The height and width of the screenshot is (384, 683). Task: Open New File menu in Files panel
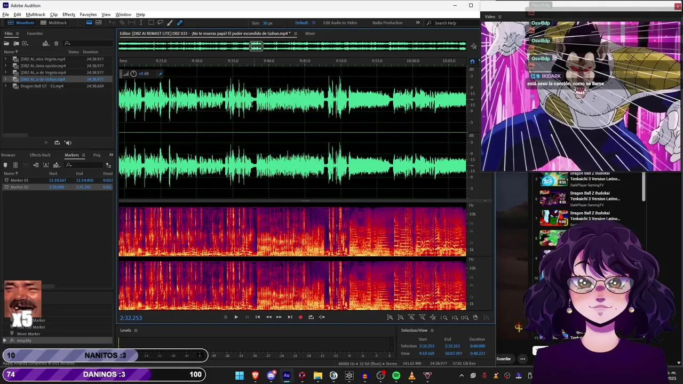tap(25, 43)
